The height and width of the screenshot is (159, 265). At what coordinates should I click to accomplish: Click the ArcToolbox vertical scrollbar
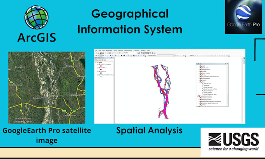tap(227, 99)
